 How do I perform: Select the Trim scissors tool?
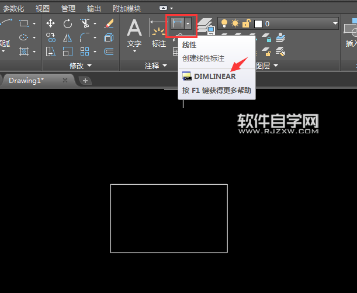tap(85, 23)
